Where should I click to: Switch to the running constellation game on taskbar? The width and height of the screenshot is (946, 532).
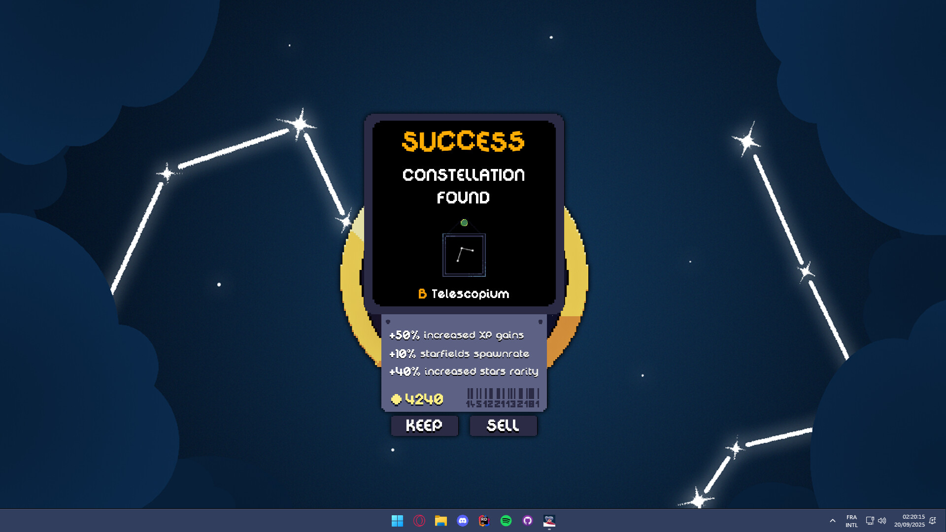coord(549,521)
